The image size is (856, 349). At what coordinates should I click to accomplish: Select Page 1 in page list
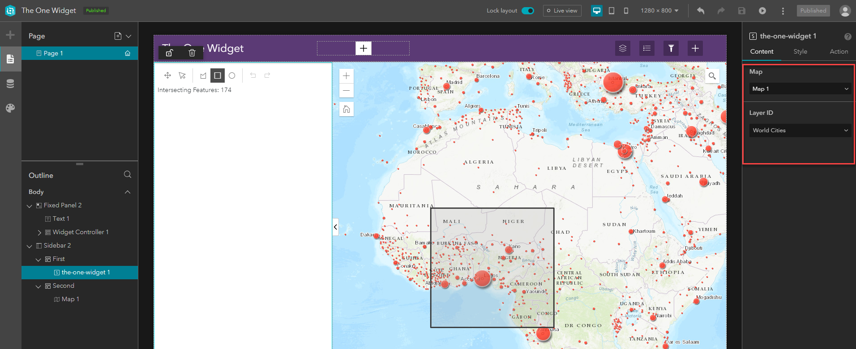(x=79, y=53)
